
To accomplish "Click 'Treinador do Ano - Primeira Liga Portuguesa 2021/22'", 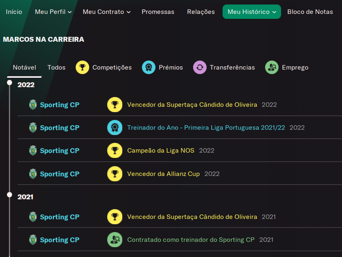I will 206,128.
